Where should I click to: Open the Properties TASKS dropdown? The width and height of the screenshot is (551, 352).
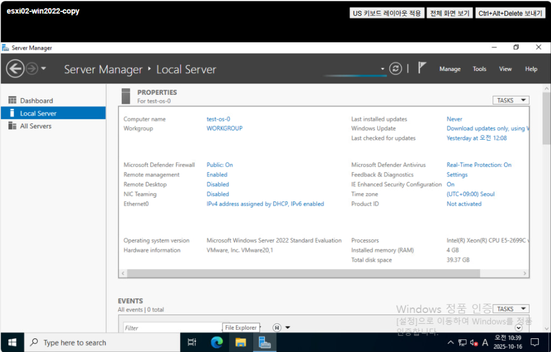(x=511, y=100)
